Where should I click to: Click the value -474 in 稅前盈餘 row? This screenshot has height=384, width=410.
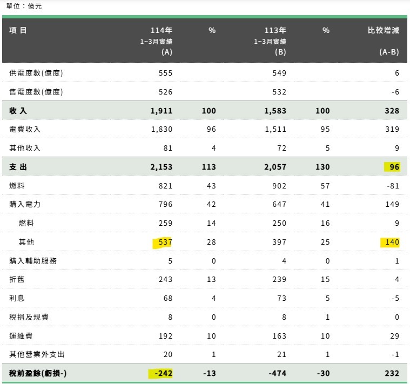click(x=278, y=373)
